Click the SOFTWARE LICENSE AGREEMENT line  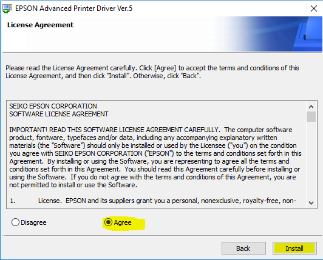click(x=59, y=114)
